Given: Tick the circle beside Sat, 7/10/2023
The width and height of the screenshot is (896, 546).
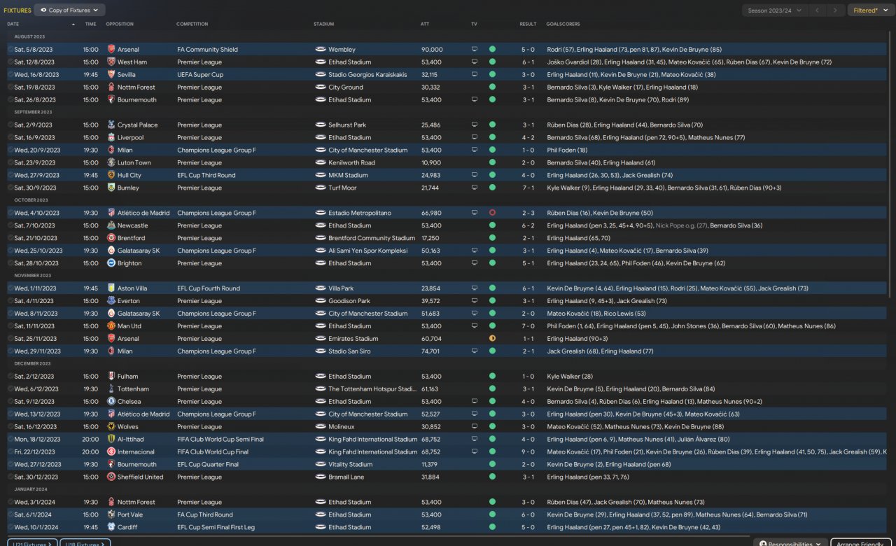Looking at the screenshot, I should point(10,226).
